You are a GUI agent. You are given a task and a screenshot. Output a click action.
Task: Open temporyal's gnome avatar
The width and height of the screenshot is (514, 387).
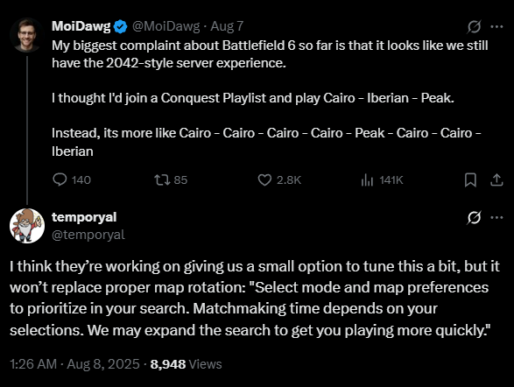pos(27,226)
